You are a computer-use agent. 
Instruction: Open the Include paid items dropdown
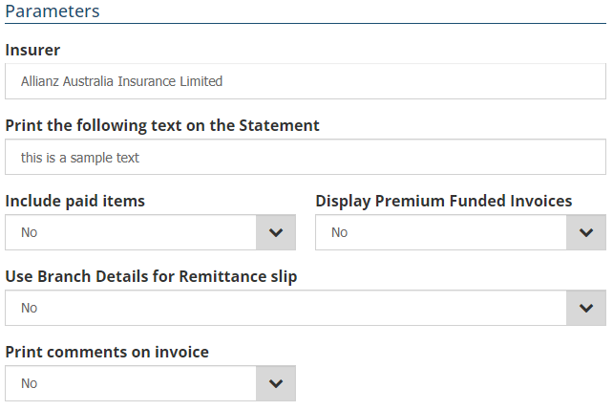click(131, 232)
